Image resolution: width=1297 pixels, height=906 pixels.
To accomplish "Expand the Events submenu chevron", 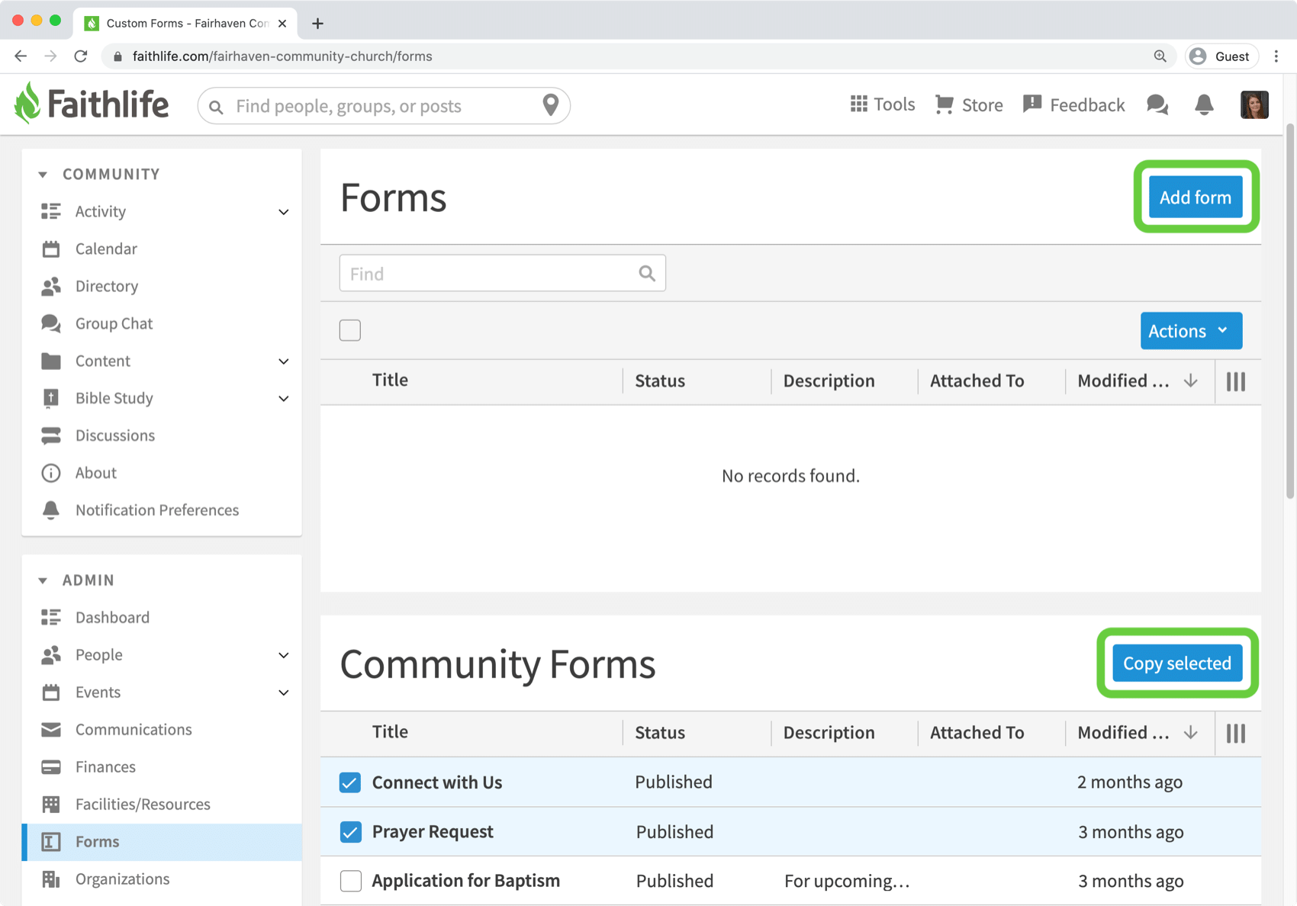I will (x=283, y=693).
